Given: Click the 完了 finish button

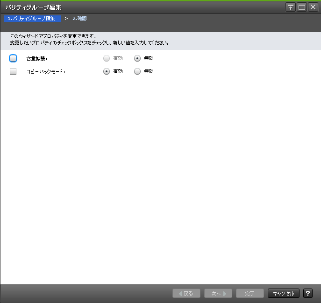Looking at the screenshot, I should coord(250,293).
